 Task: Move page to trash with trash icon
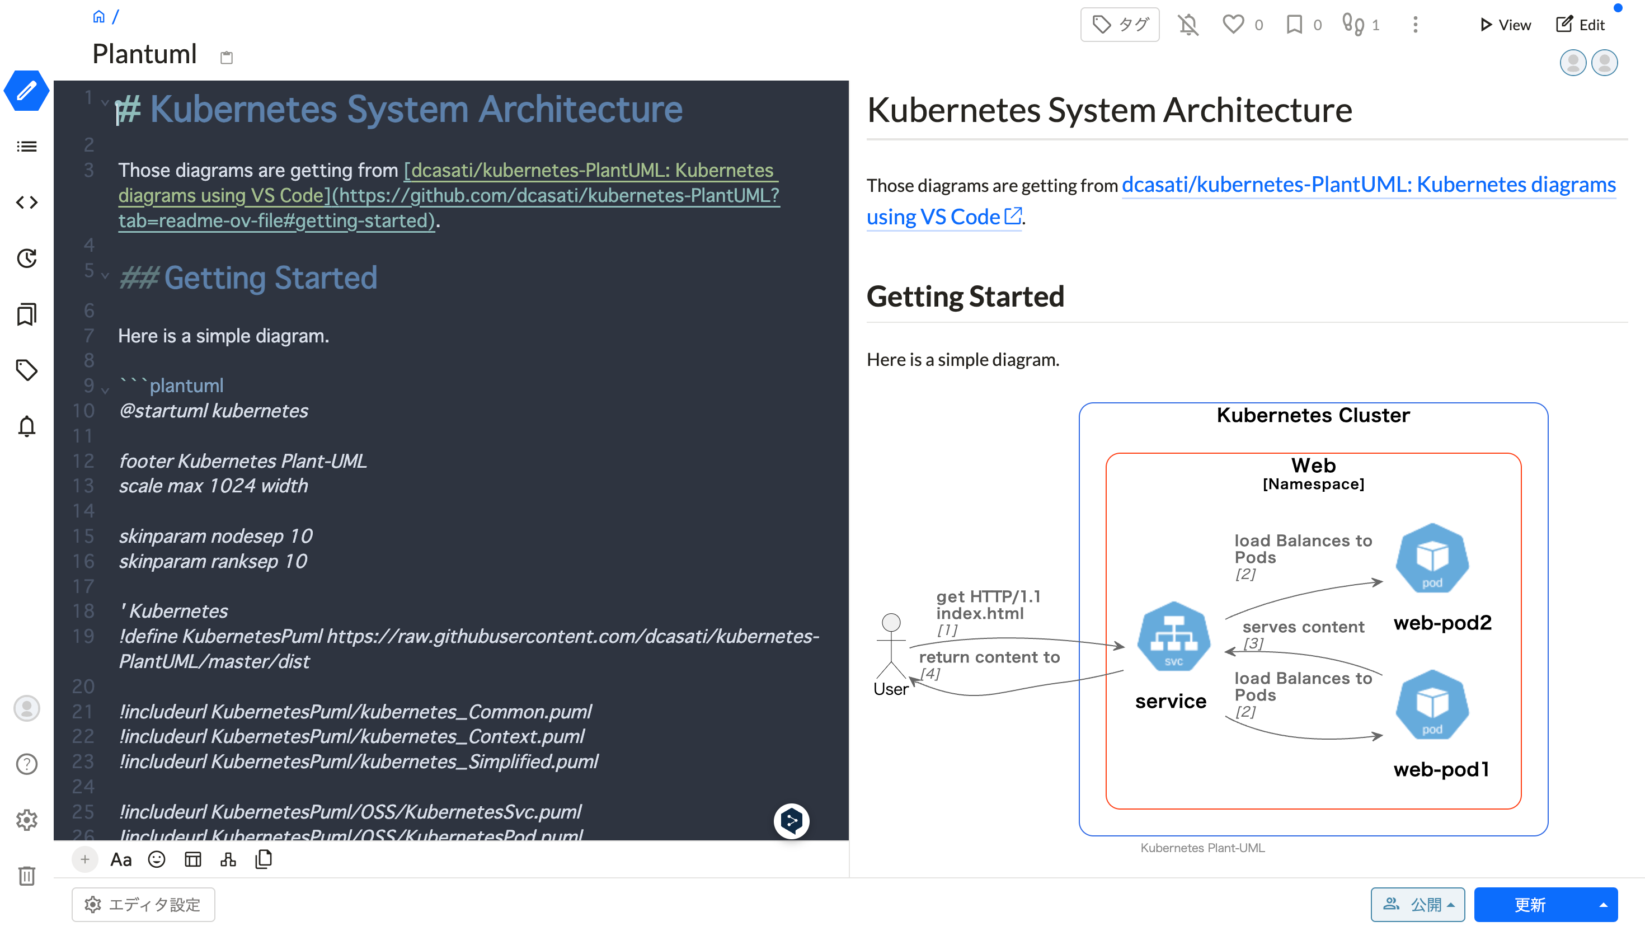point(26,876)
